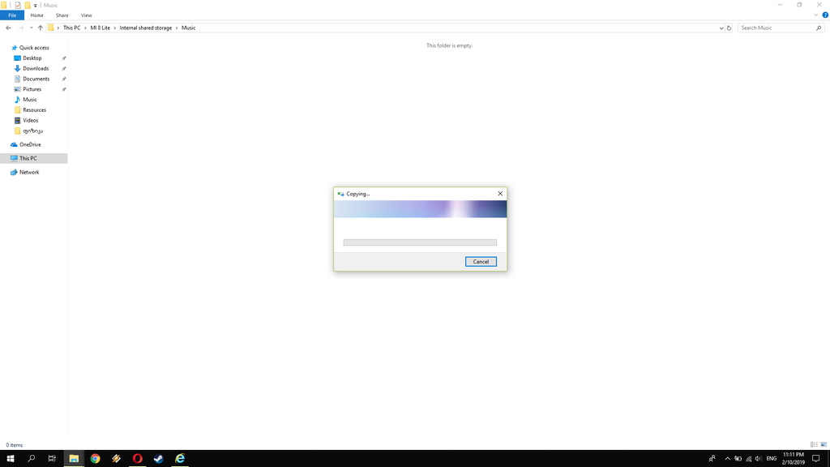This screenshot has width=830, height=467.
Task: Open the Share ribbon tab
Action: coord(62,15)
